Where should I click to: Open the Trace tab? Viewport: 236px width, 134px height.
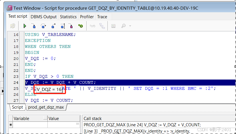(x=102, y=17)
